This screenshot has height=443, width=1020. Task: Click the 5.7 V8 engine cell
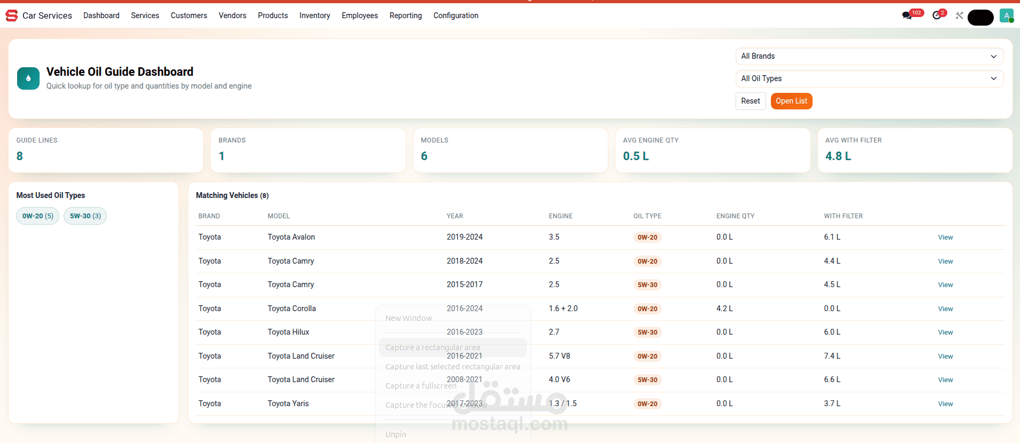point(559,356)
